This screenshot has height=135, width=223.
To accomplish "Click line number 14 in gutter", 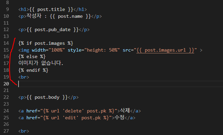I will [6, 43].
